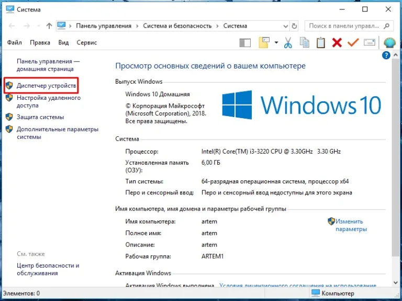Click the orange checkmark toolbar icon
This screenshot has height=301, width=402.
353,42
